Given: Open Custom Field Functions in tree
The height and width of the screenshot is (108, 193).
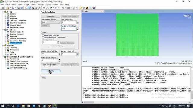Looking at the screenshot, I should [x=19, y=61].
